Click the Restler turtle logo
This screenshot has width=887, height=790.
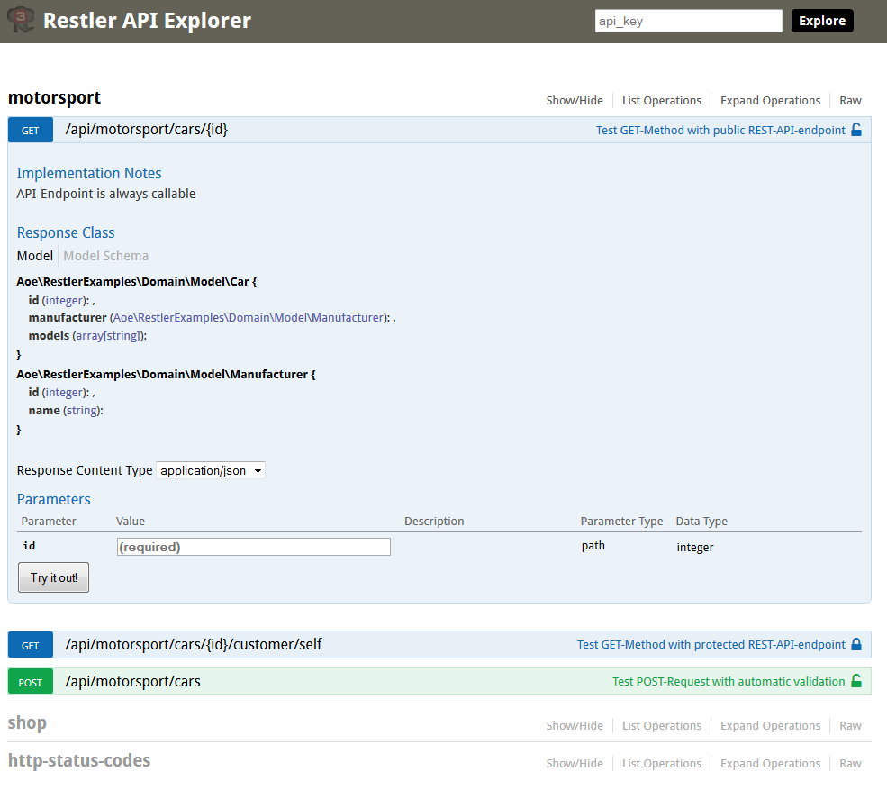click(x=20, y=20)
